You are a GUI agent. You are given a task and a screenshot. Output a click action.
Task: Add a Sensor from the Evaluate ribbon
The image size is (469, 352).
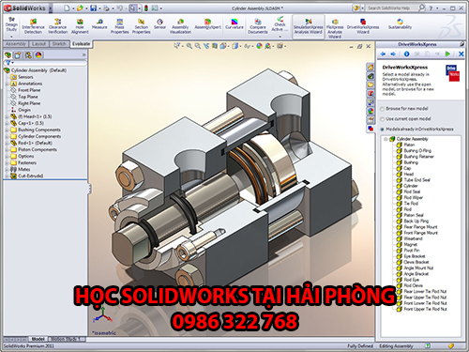point(159,23)
